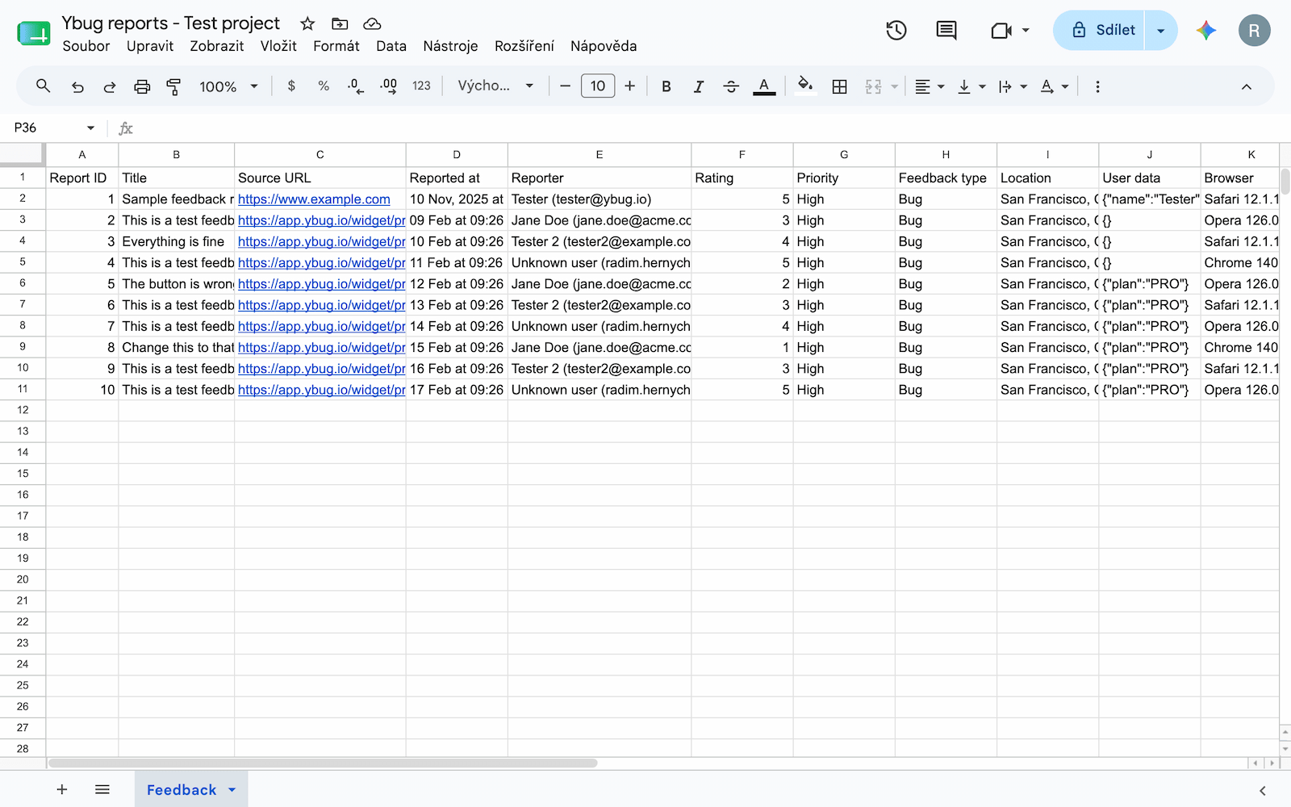Open vertical align dropdown

[971, 86]
